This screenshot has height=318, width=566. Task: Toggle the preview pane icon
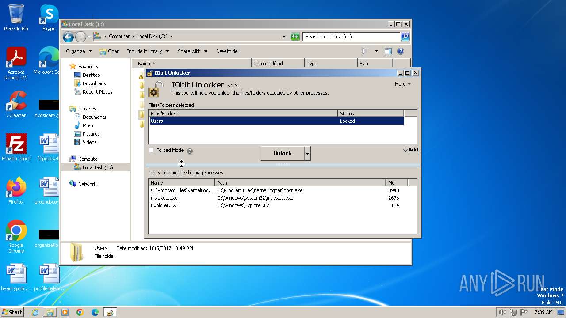coord(388,51)
